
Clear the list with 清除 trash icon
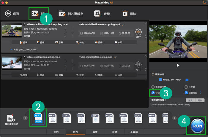point(125,14)
